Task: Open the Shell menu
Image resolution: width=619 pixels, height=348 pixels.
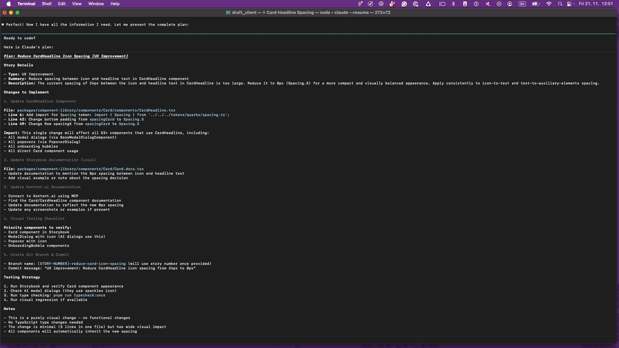Action: coord(46,4)
